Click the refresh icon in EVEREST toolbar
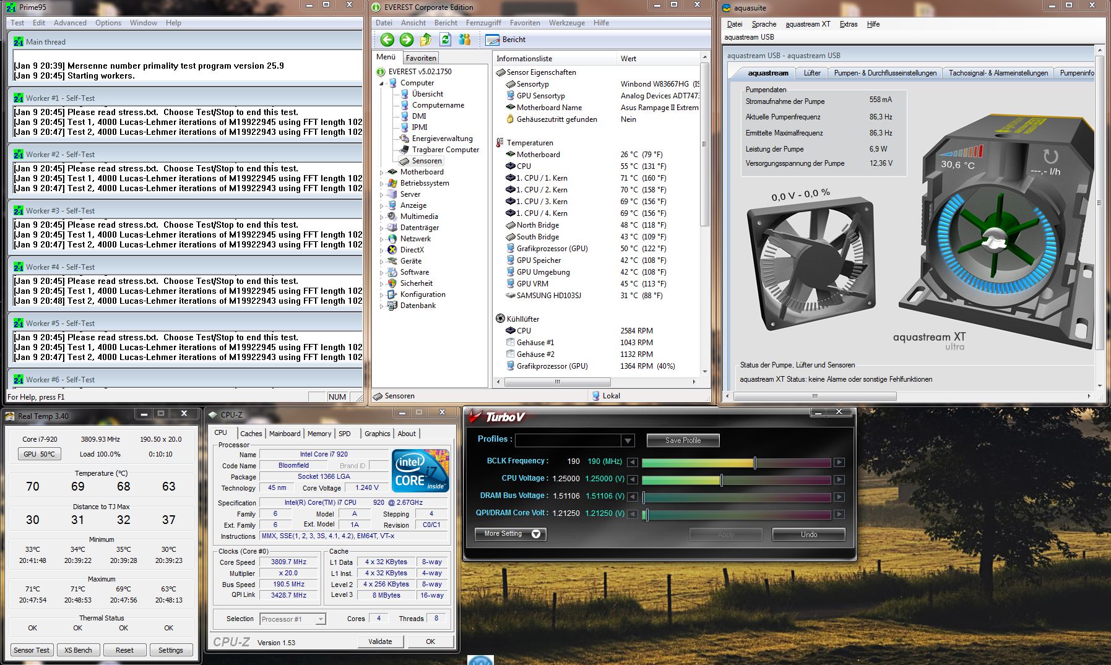The image size is (1111, 665). tap(445, 40)
